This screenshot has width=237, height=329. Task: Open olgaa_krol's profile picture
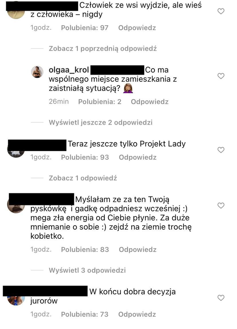click(37, 72)
